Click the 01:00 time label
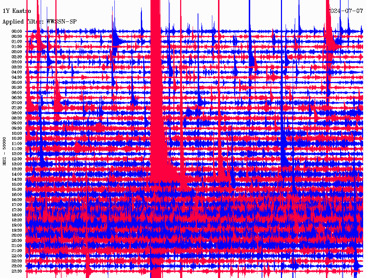The width and height of the screenshot is (366, 278). click(17, 41)
